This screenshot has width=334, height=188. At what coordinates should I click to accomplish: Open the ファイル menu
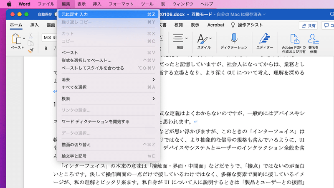coord(46,4)
